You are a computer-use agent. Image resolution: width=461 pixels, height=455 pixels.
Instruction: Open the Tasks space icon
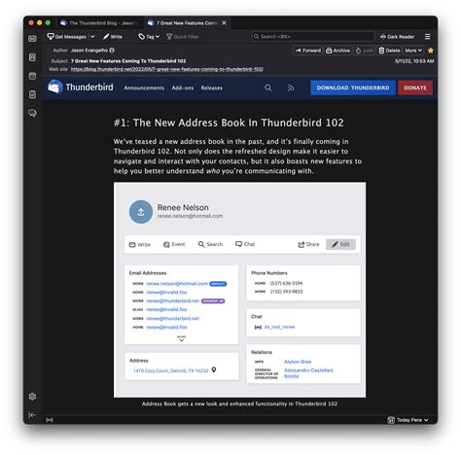32,94
